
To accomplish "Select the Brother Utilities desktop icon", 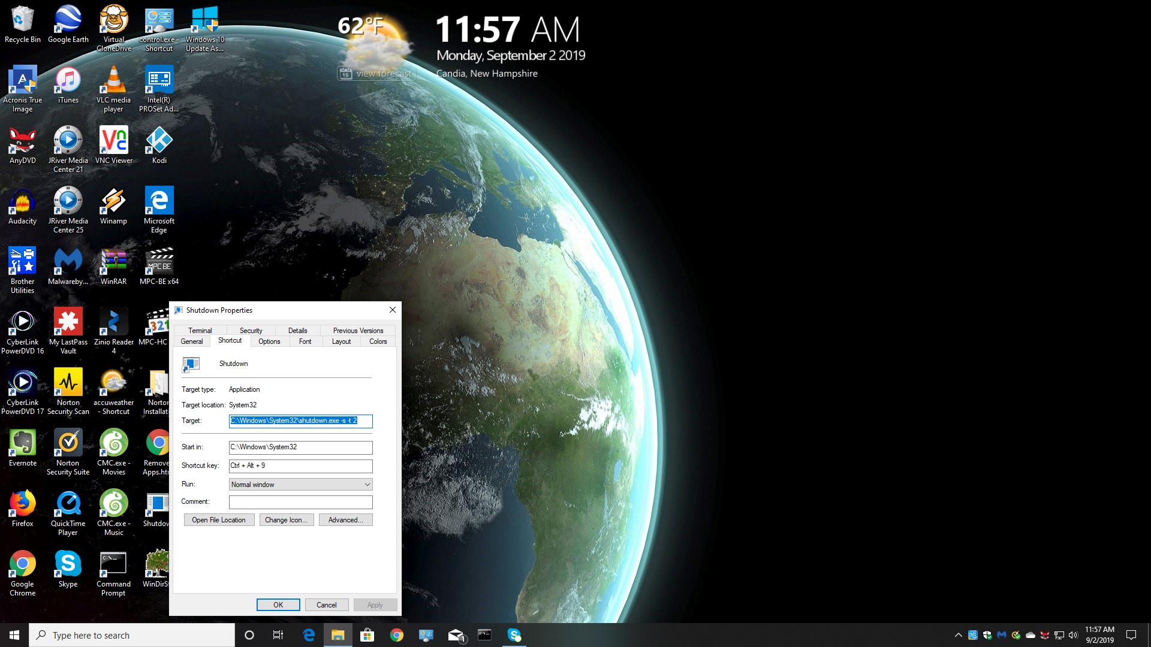I will tap(23, 270).
